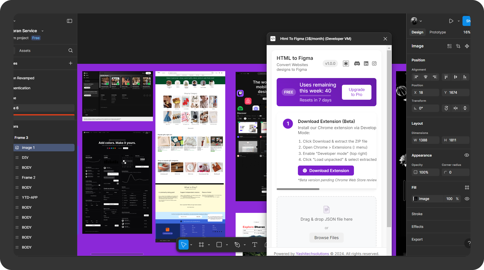Click the settings icon beside version badge
484x270 pixels.
[346, 64]
